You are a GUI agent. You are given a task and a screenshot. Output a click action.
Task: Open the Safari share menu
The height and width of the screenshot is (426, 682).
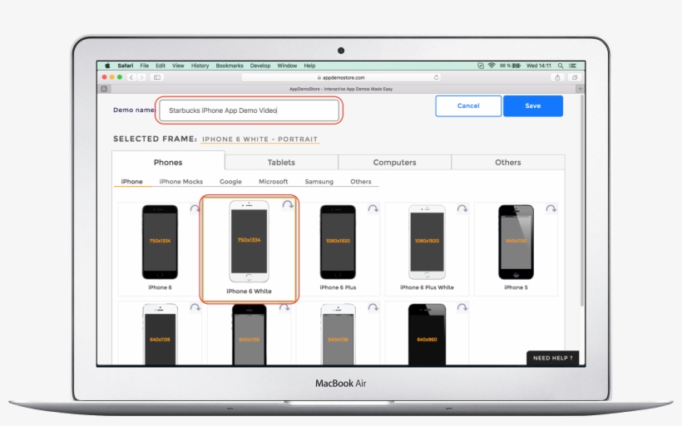(557, 77)
